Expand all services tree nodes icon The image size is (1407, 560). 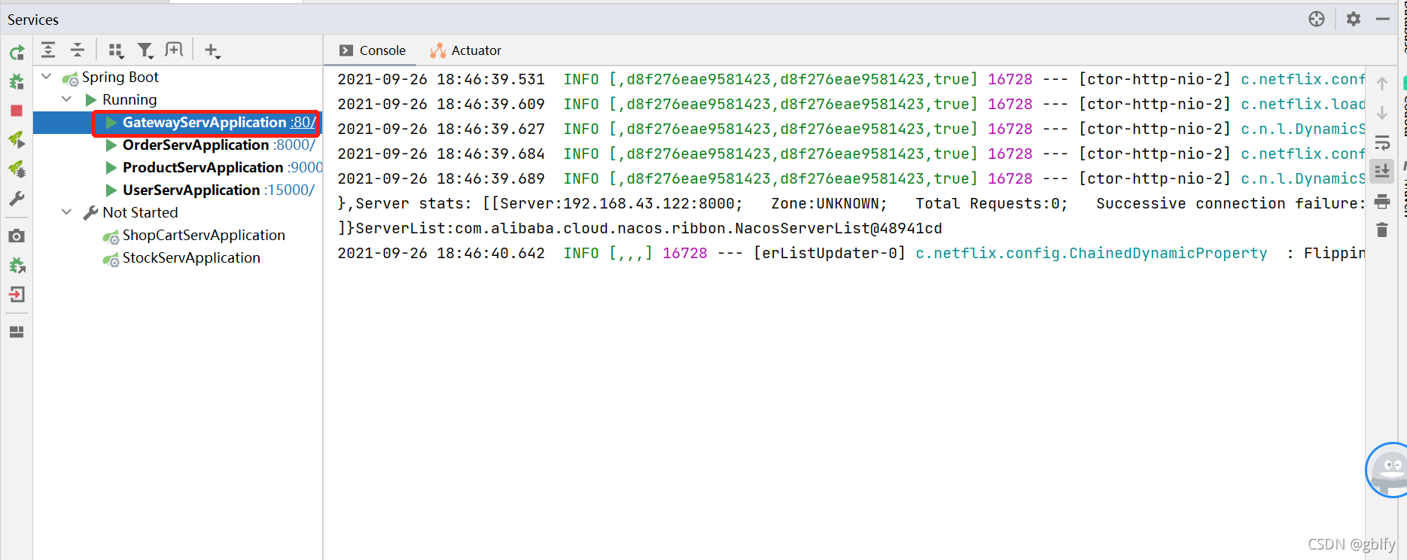point(48,50)
